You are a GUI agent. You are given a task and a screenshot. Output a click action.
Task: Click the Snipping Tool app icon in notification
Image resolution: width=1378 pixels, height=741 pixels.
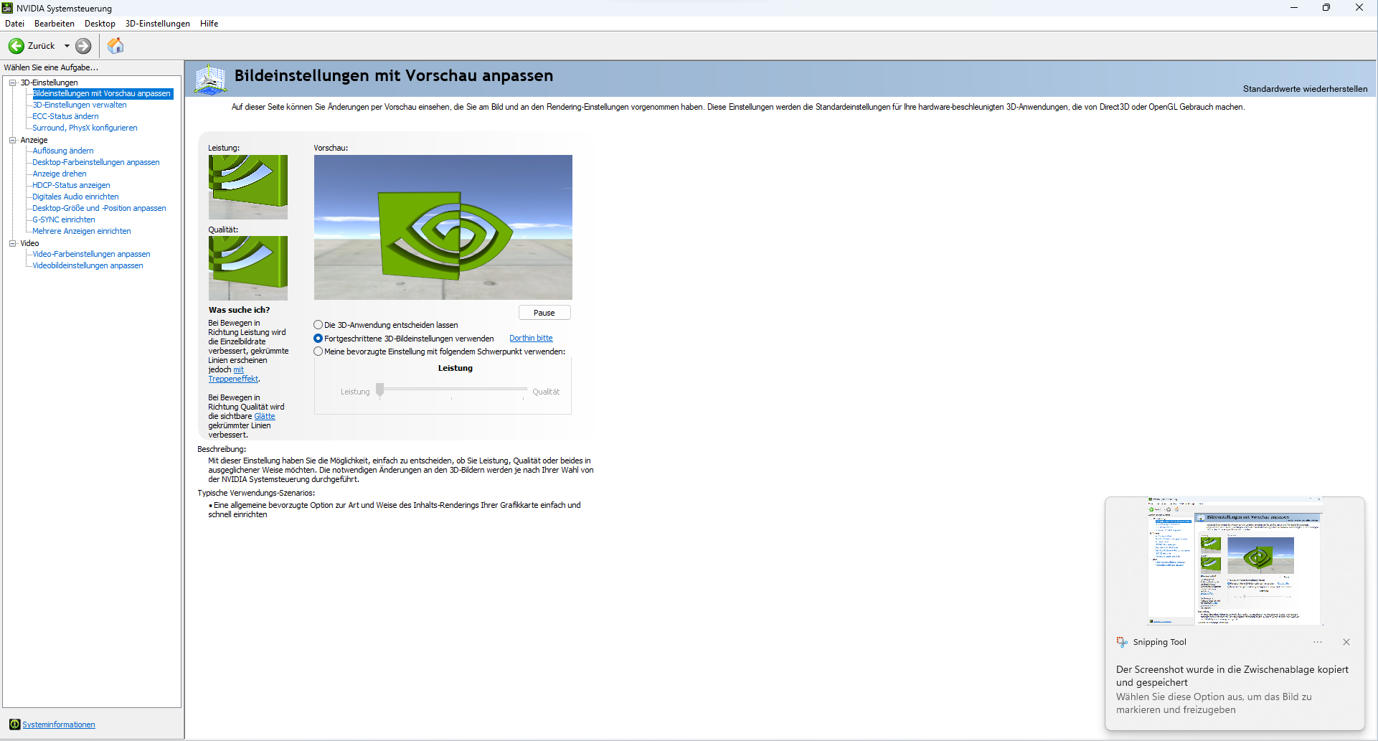[x=1122, y=642]
